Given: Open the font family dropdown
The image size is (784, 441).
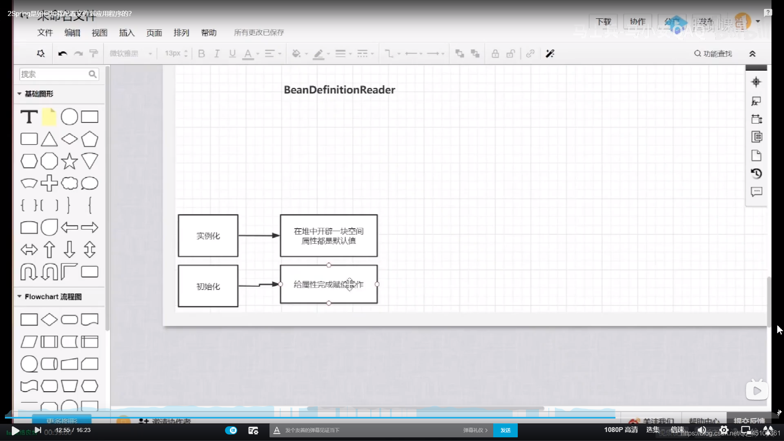Looking at the screenshot, I should 131,53.
